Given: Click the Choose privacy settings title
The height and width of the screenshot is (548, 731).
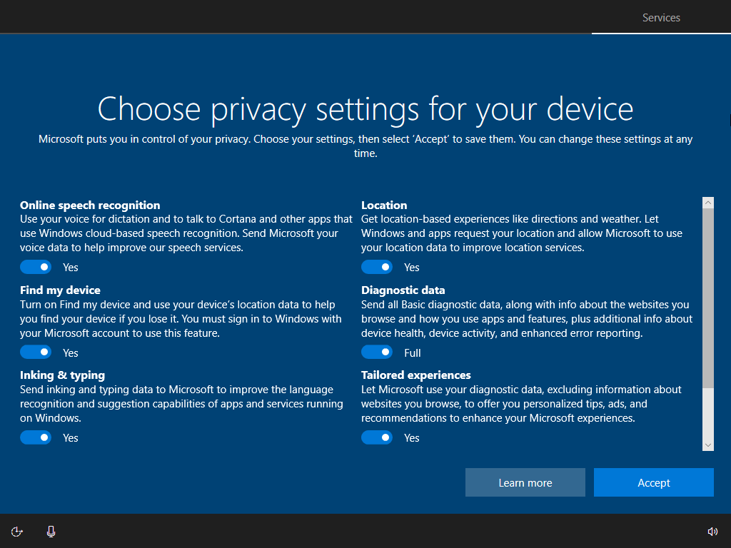Looking at the screenshot, I should coord(365,109).
